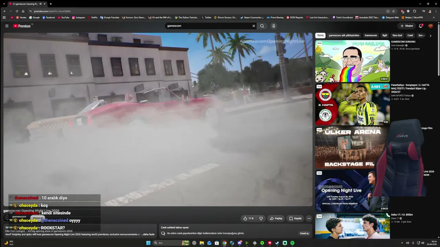Select the Canlı filter chip
The width and height of the screenshot is (440, 247).
point(410,35)
